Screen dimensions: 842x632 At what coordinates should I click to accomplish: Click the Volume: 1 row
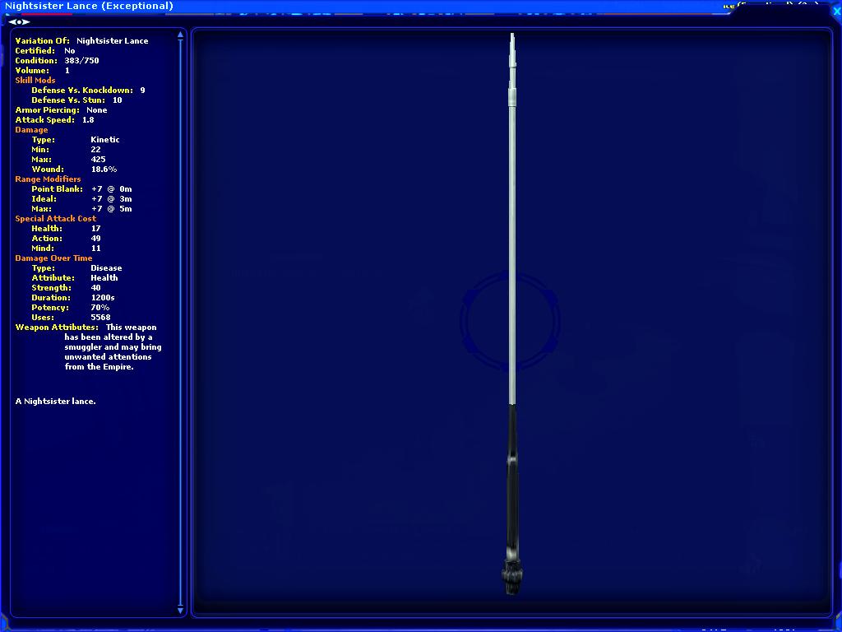tap(43, 71)
